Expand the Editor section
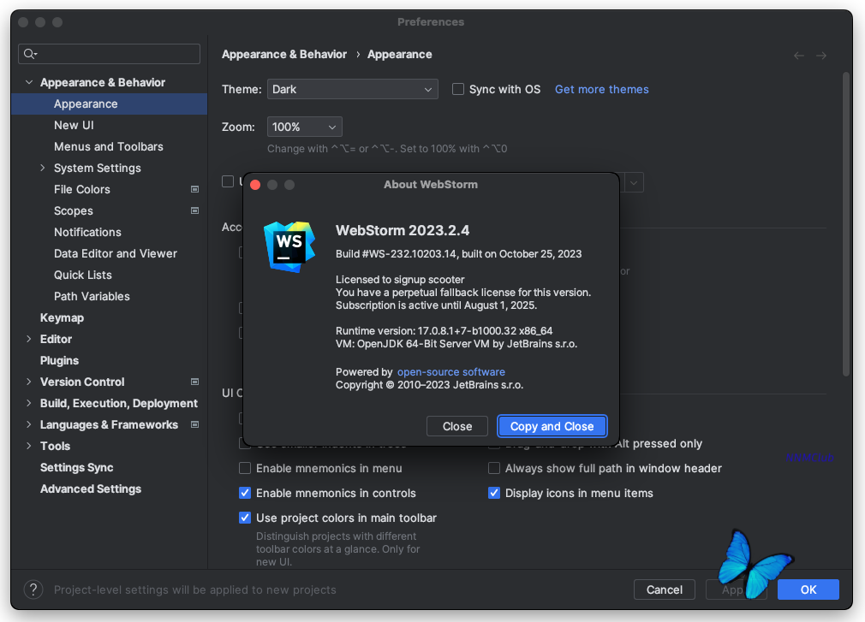The image size is (865, 622). pos(28,339)
